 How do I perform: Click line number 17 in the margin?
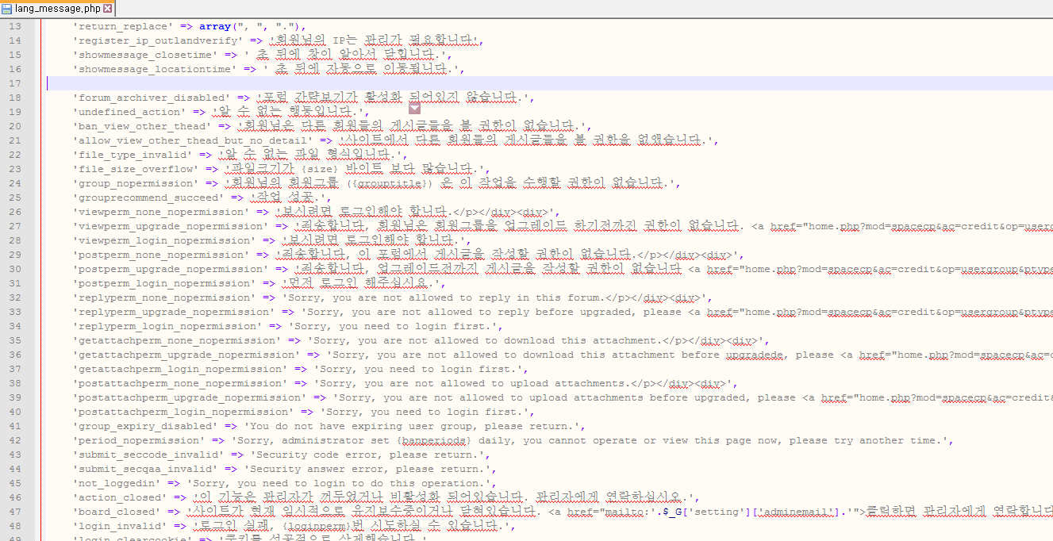[x=14, y=83]
